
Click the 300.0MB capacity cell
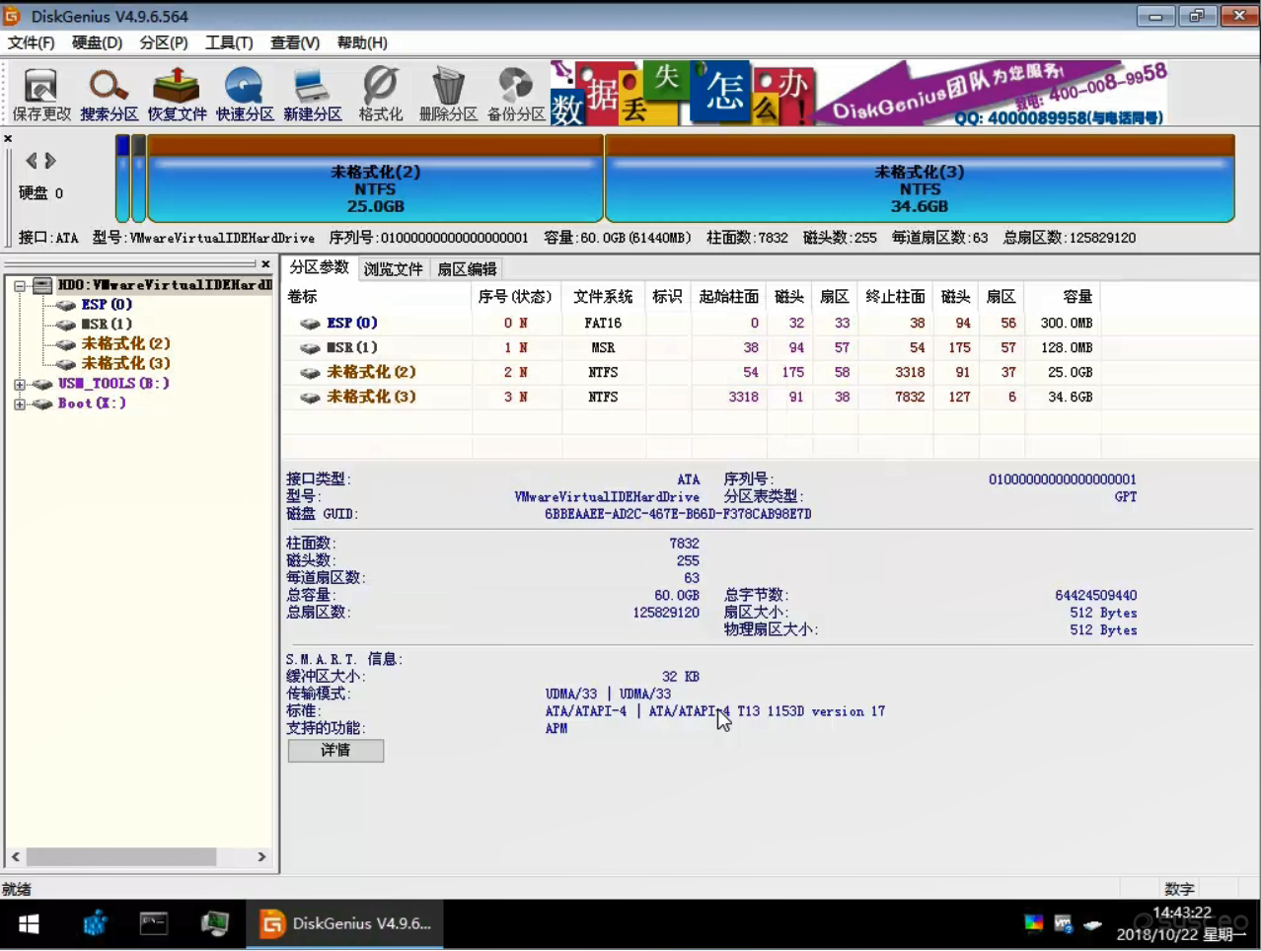(1066, 323)
